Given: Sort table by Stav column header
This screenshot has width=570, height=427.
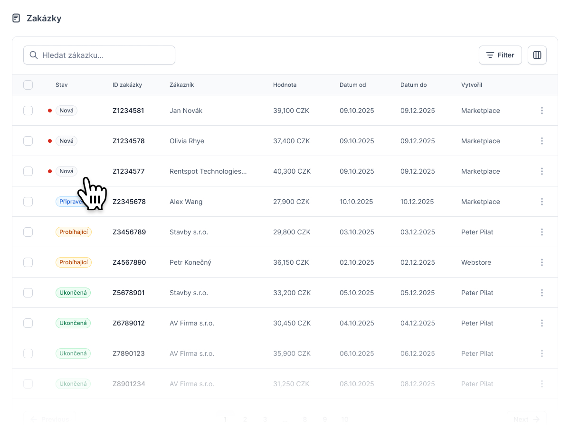Looking at the screenshot, I should pos(61,85).
